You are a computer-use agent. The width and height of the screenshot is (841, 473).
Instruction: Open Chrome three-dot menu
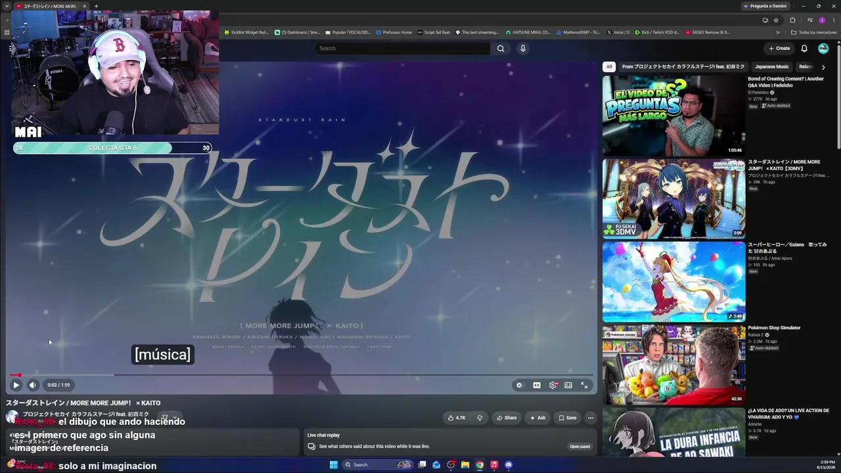click(x=832, y=20)
